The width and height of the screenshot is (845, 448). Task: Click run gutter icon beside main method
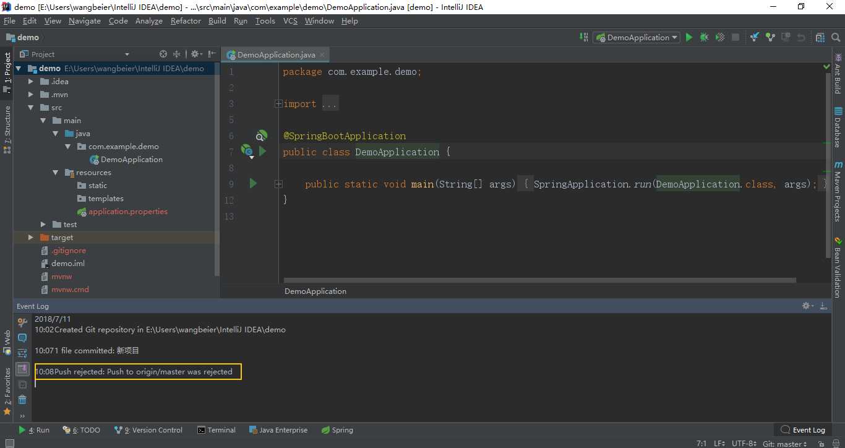point(253,183)
